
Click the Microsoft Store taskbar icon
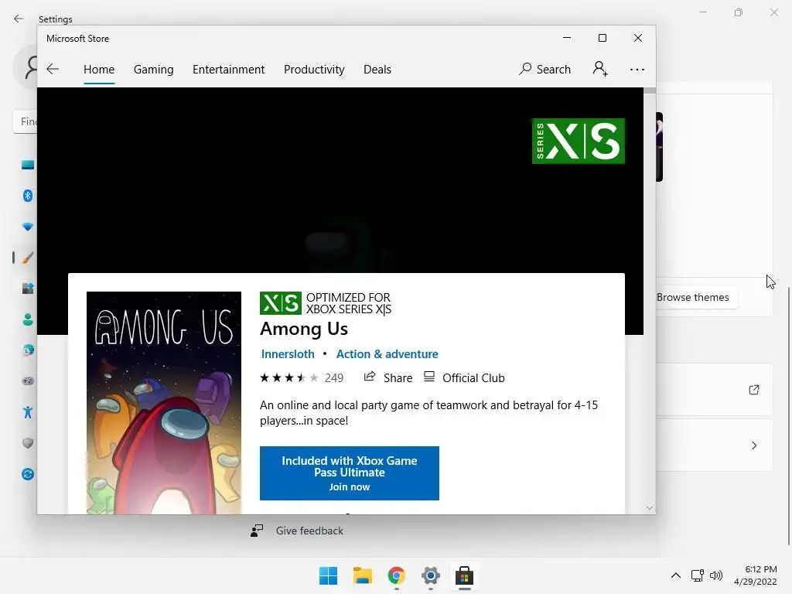[x=464, y=575]
